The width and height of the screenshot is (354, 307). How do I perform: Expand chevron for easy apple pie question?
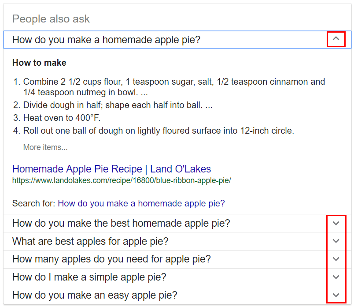pyautogui.click(x=336, y=295)
